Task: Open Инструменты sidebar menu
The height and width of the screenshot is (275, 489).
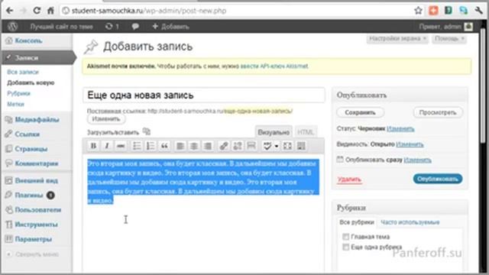Action: (37, 225)
